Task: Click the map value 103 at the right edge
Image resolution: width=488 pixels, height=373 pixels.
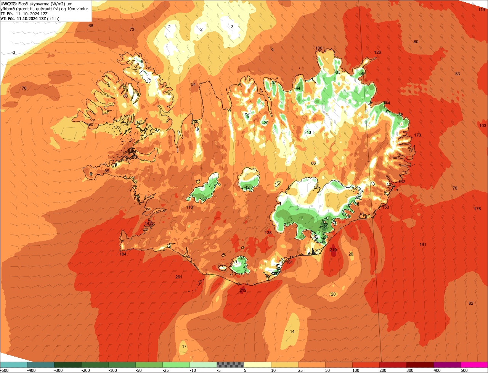Action: [483, 125]
